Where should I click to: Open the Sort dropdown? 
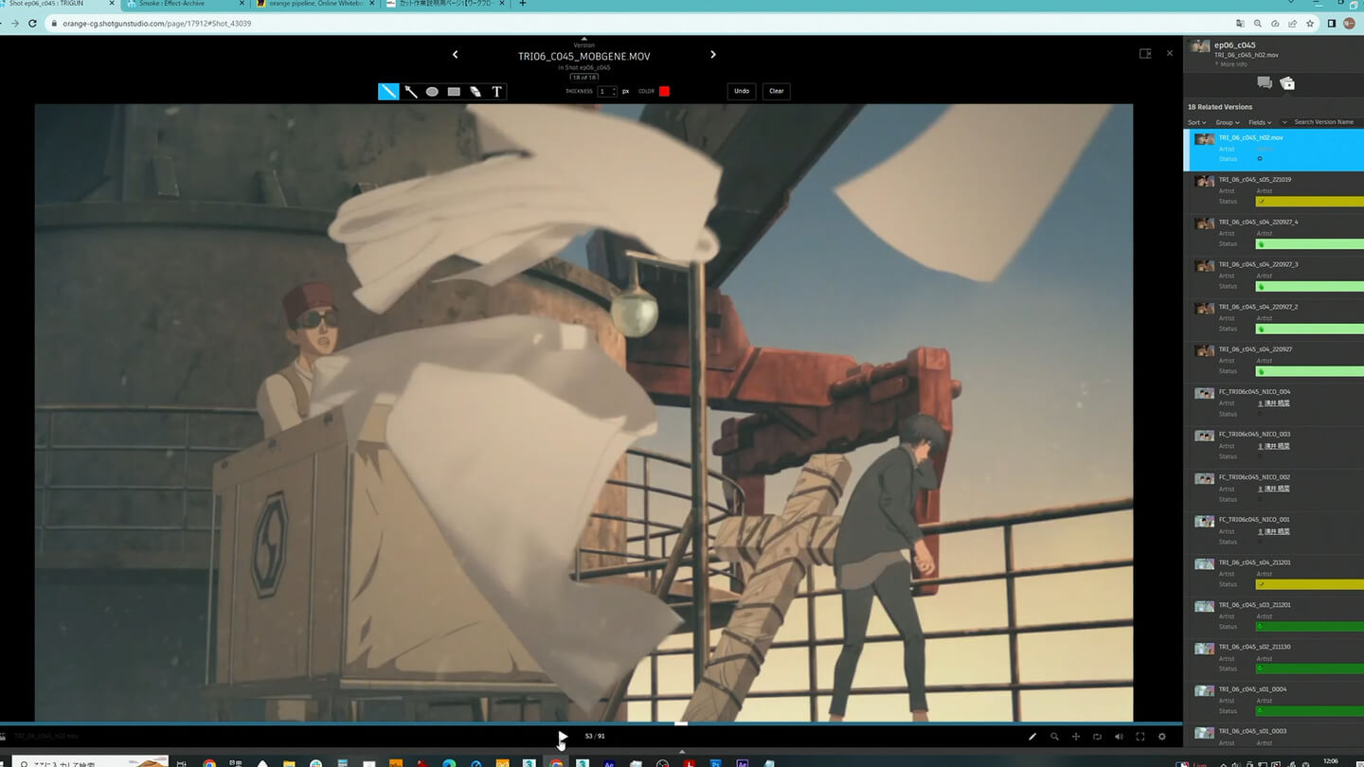(1197, 122)
